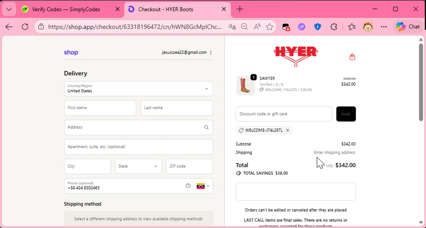This screenshot has height=228, width=426.
Task: Open the blue shield Bitwarden extension
Action: pyautogui.click(x=318, y=27)
